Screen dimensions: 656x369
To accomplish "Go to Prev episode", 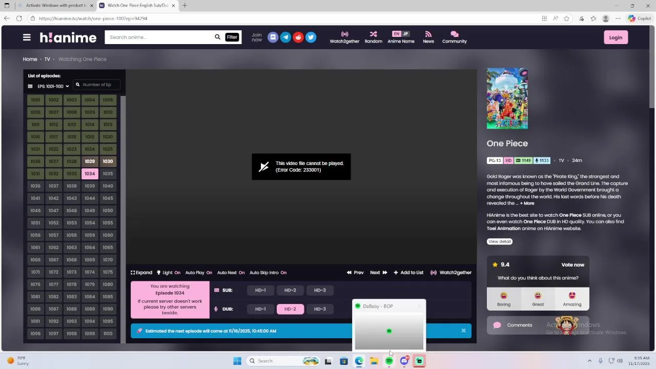I will pyautogui.click(x=355, y=273).
